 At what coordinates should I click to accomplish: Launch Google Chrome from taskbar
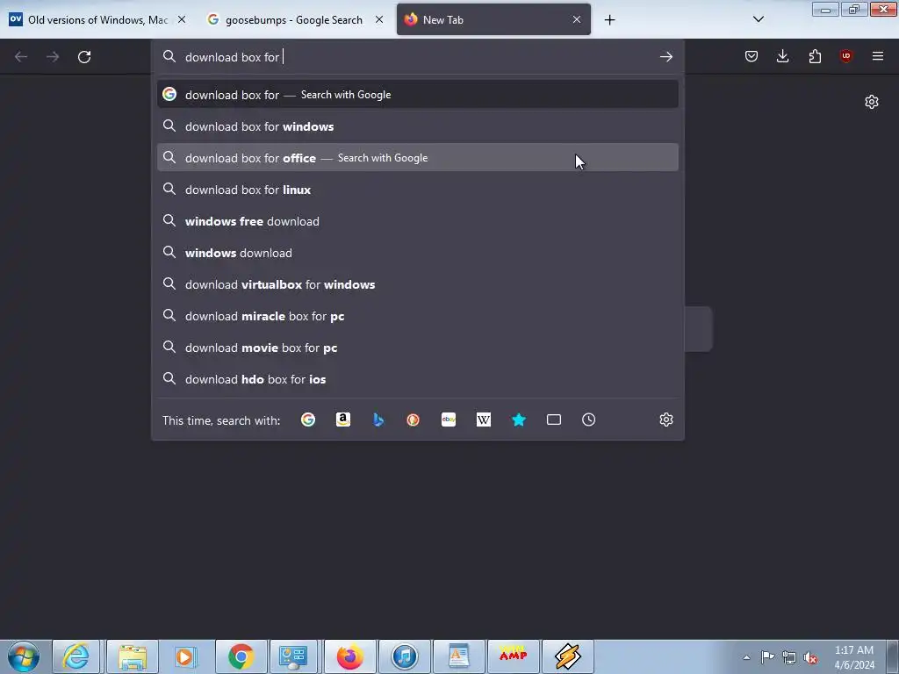(x=241, y=656)
